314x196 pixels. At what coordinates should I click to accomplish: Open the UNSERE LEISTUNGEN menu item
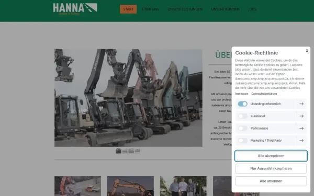click(x=185, y=9)
